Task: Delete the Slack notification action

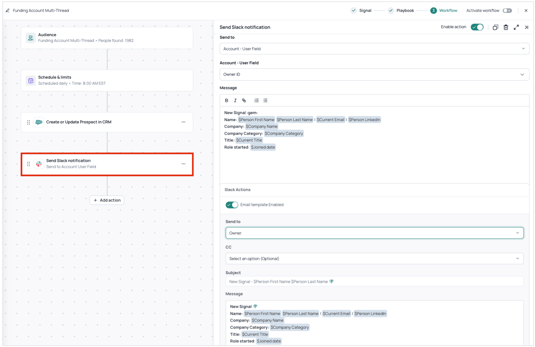Action: pyautogui.click(x=506, y=27)
